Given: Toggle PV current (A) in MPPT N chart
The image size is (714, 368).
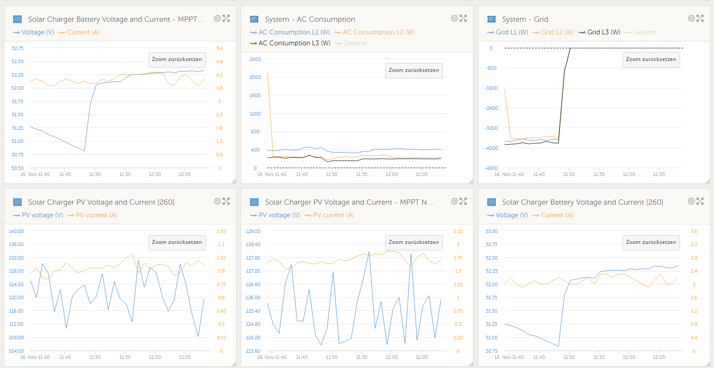Looking at the screenshot, I should [329, 215].
